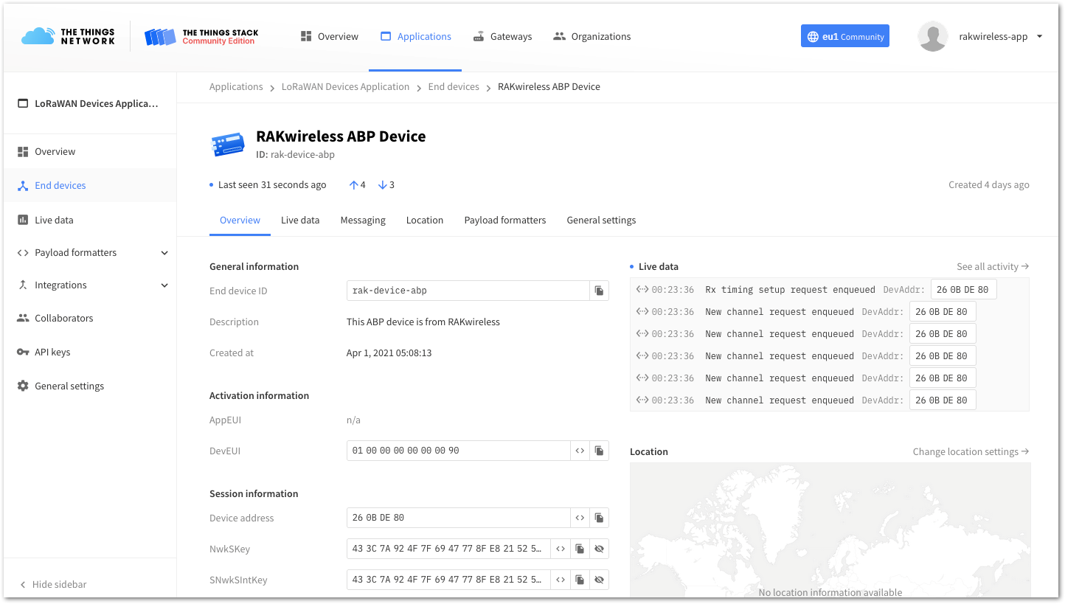This screenshot has width=1065, height=604.
Task: Open the Organizations top navigation item
Action: tap(592, 36)
